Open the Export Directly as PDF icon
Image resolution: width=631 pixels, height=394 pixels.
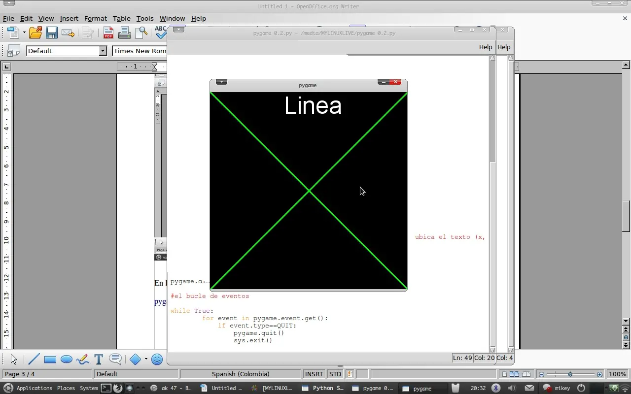point(108,32)
